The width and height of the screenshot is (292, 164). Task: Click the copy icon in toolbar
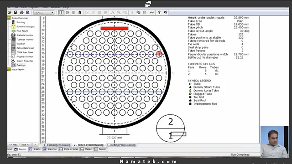pos(138,12)
